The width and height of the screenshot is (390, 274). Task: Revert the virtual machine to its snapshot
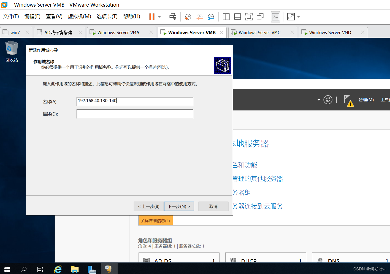(x=200, y=17)
